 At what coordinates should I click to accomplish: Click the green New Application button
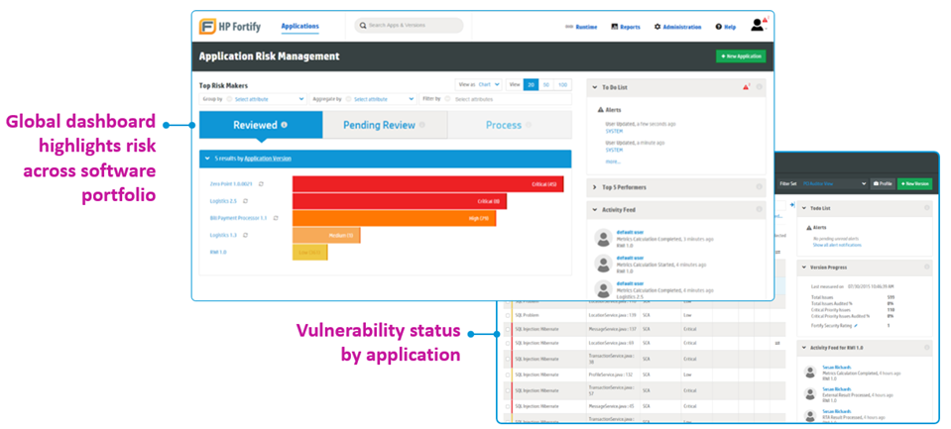(x=741, y=56)
